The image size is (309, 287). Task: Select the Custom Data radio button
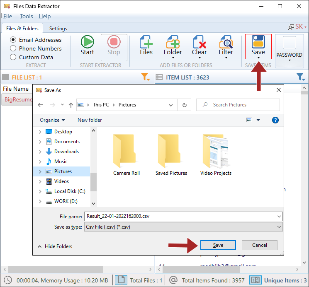(13, 57)
